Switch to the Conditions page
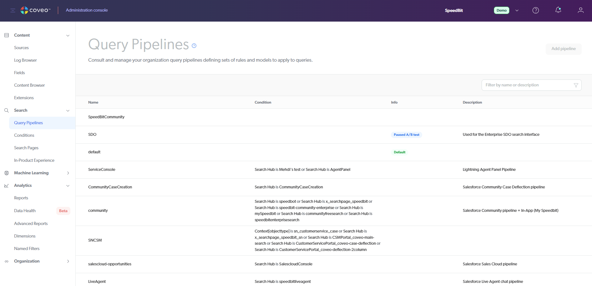 (x=24, y=135)
